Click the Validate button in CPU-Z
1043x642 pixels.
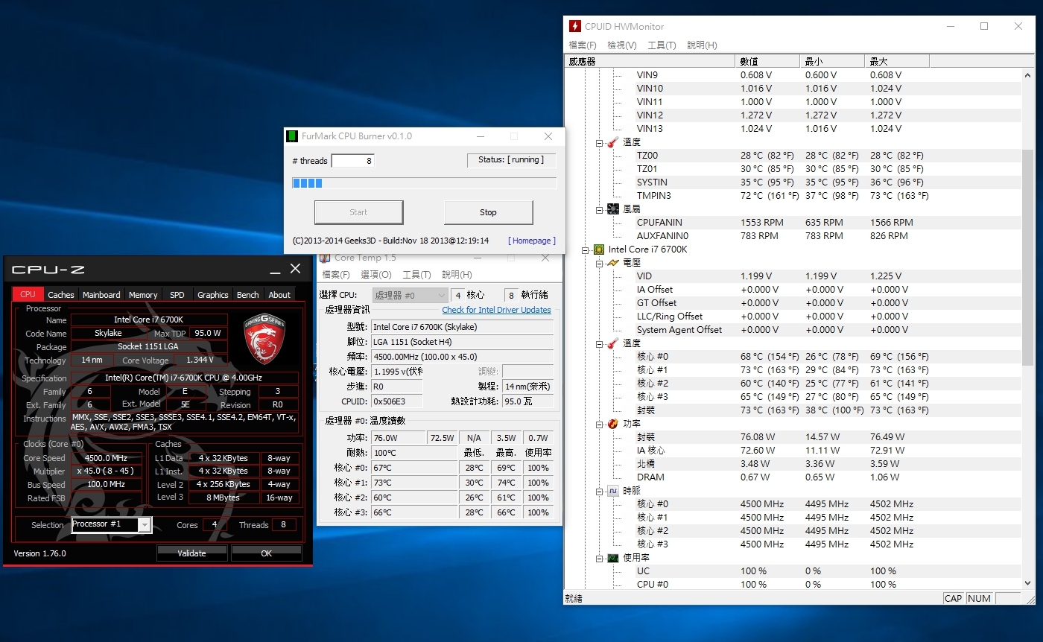[191, 553]
